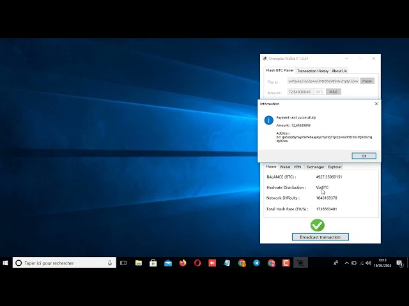Open the About Us tab
This screenshot has height=306, width=409.
pyautogui.click(x=339, y=71)
